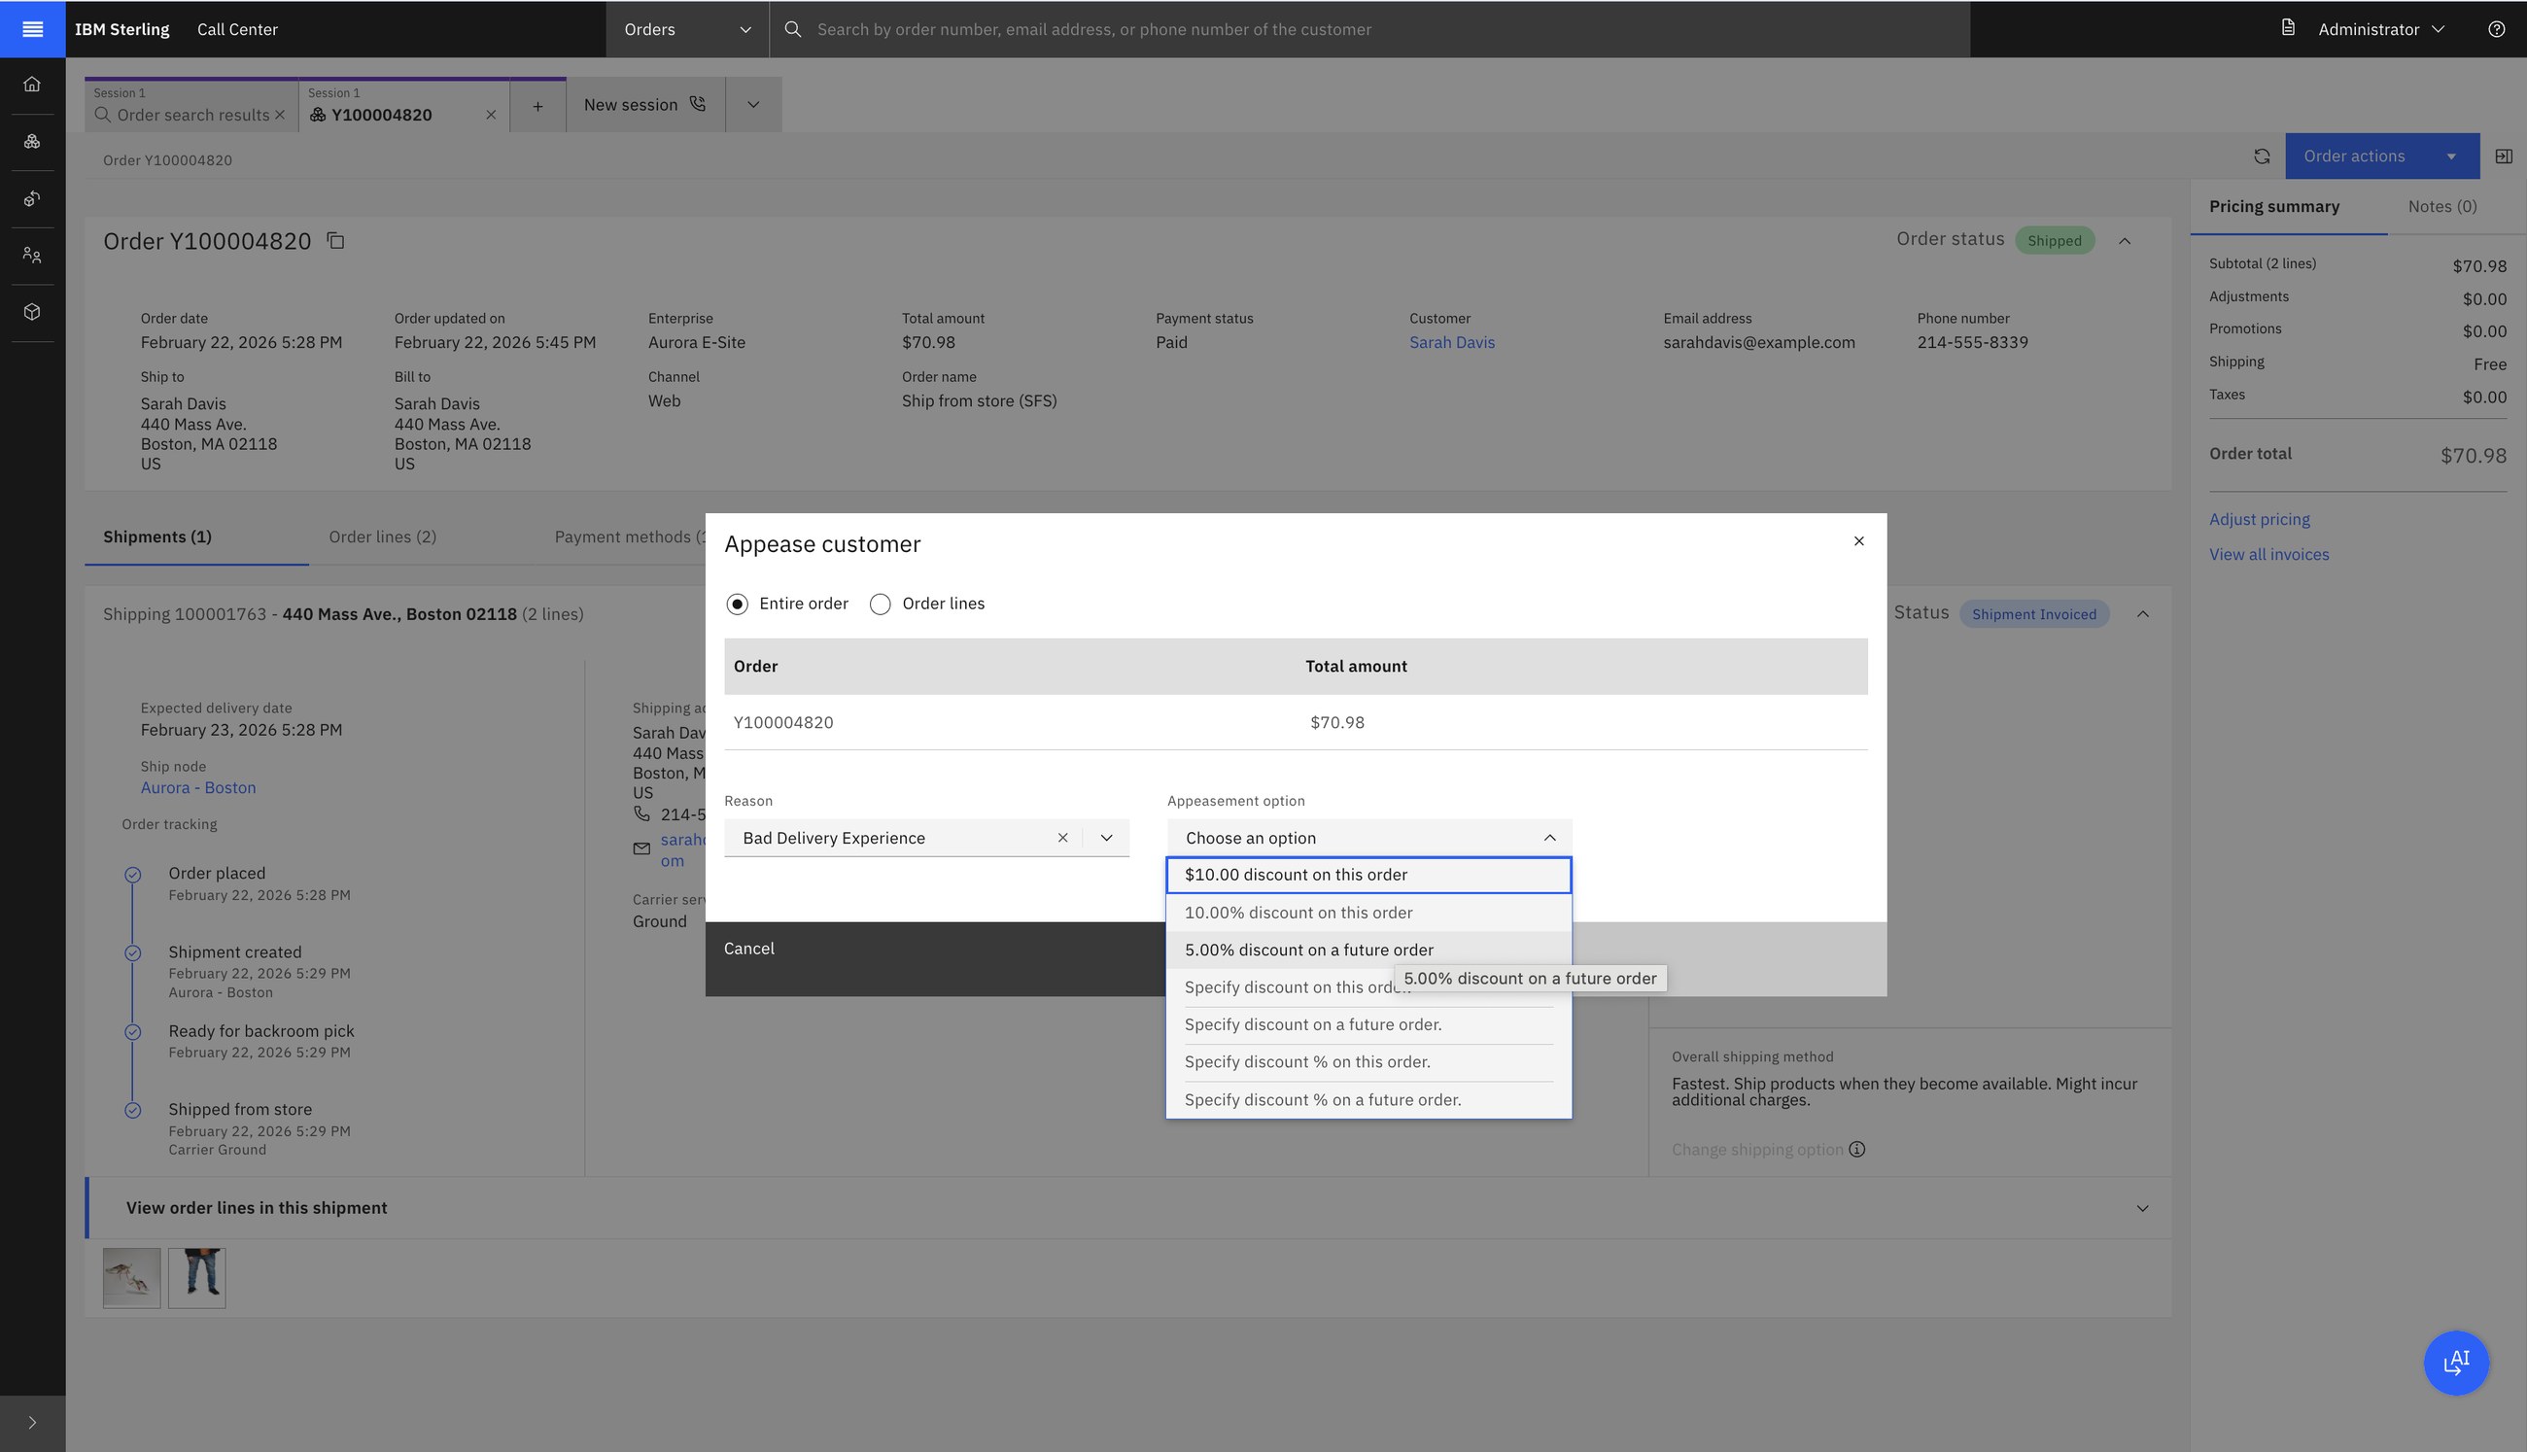2527x1452 pixels.
Task: Choose $10.00 discount on this order
Action: (x=1368, y=875)
